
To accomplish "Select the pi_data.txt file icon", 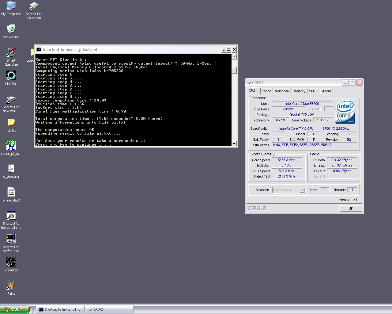I will (11, 171).
